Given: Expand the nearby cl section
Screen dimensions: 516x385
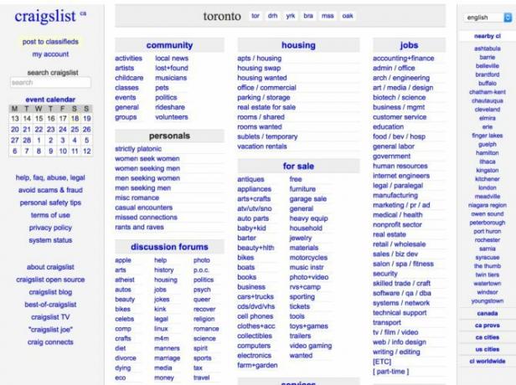Looking at the screenshot, I should click(487, 36).
